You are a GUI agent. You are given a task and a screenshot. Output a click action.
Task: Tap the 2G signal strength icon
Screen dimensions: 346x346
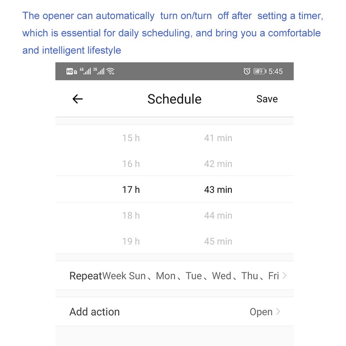pos(99,71)
